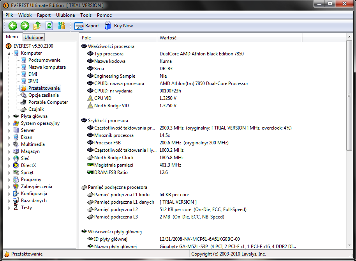Expand the Programy tree node
Screen dimensions: 356x261
(9, 180)
